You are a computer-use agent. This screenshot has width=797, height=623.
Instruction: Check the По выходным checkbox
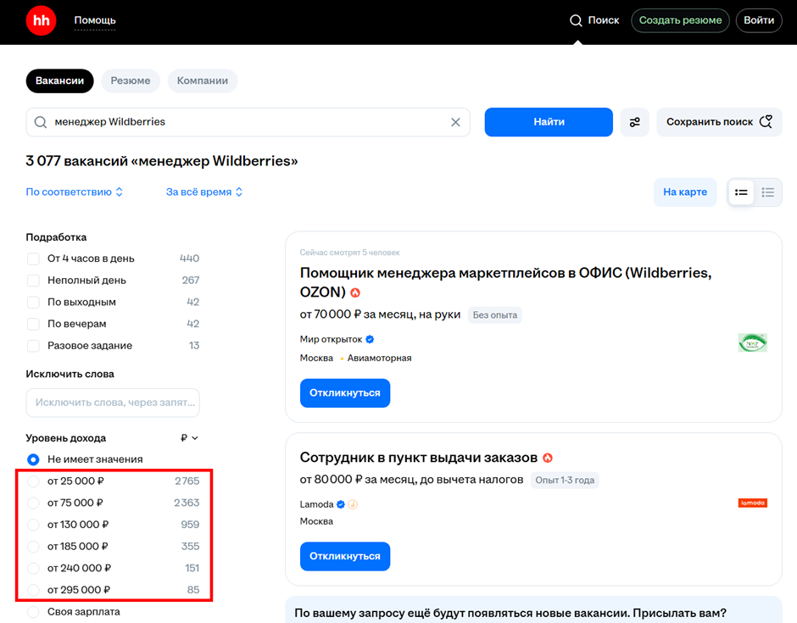[33, 303]
